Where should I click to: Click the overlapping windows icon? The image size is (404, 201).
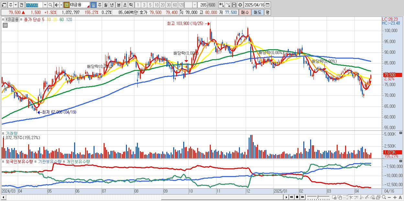click(340, 197)
